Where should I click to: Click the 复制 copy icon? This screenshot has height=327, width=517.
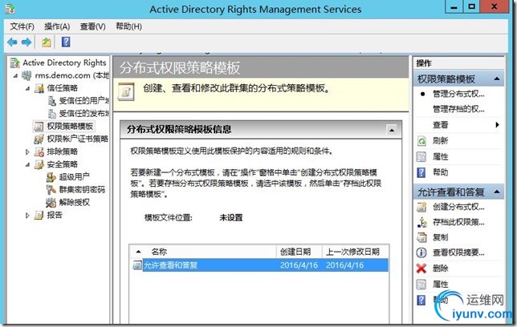(421, 237)
